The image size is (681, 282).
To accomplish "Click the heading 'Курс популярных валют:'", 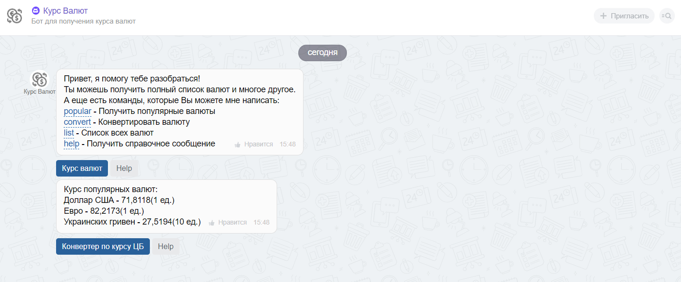I will (110, 190).
